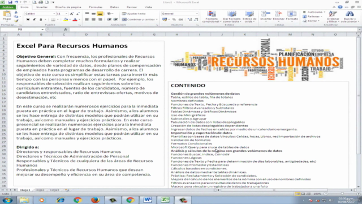Click the Format Painter brush icon
Viewport: 362px width, 204px height.
(x=16, y=21)
